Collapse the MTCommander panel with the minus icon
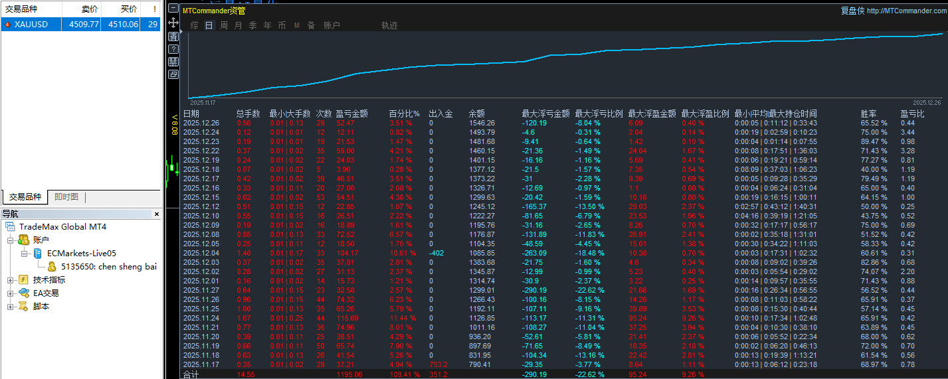 pos(173,9)
